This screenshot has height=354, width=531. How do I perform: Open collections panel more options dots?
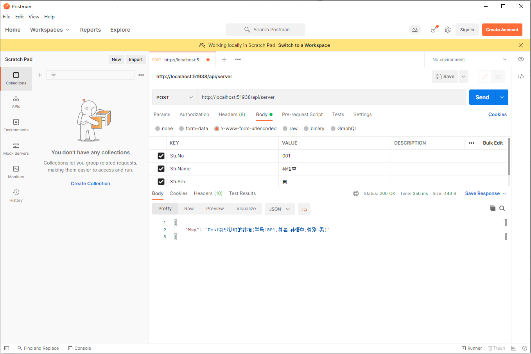141,75
